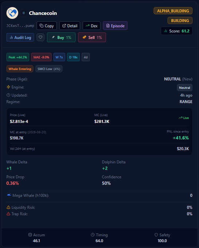Viewport: 199px width, 248px height.
Task: Click the NEUTRAL (New) phase value
Action: tap(178, 79)
